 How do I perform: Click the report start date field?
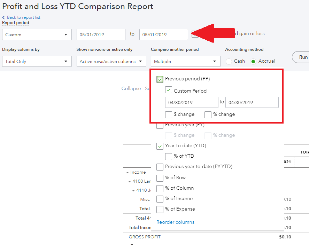point(101,34)
